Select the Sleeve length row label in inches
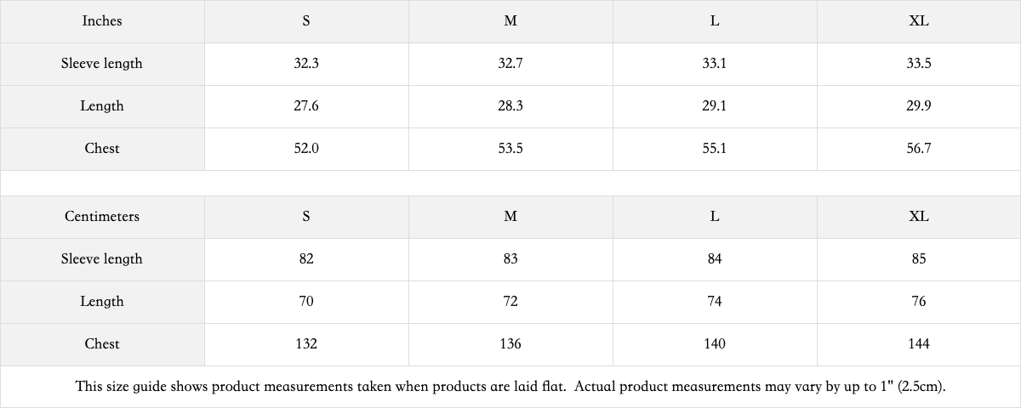The image size is (1021, 408). 102,64
